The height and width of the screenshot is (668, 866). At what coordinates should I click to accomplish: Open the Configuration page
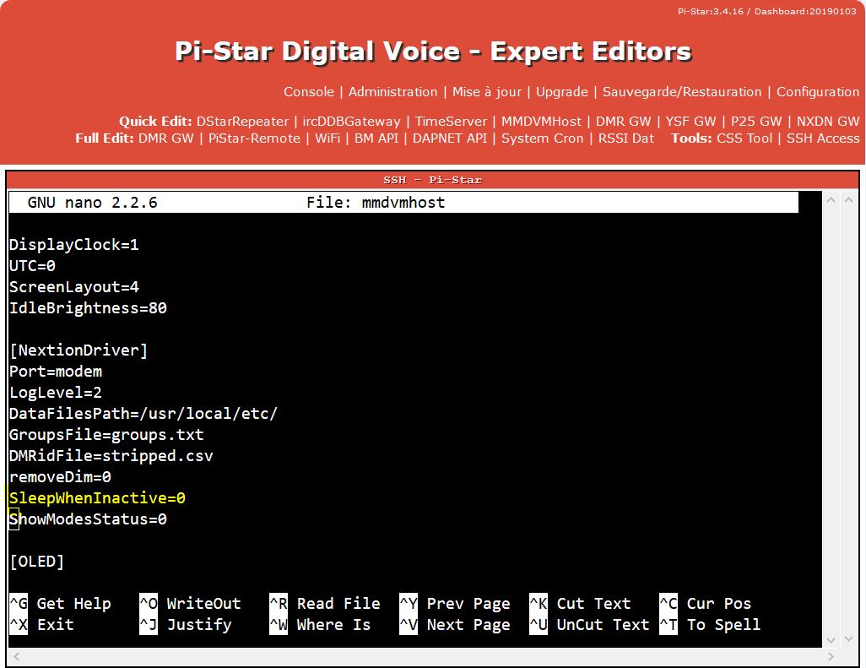point(817,92)
